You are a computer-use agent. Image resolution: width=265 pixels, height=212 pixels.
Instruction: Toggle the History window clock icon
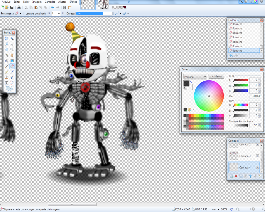coord(246,2)
